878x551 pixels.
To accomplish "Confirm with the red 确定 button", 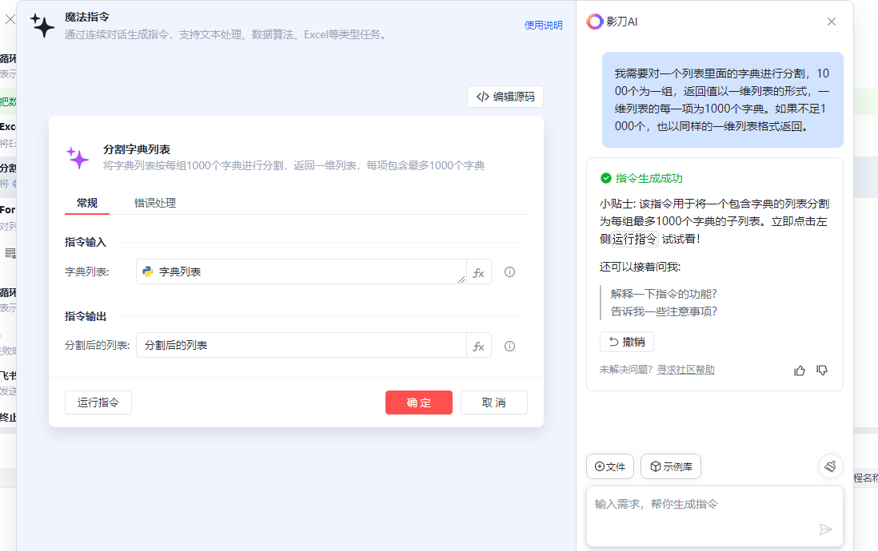I will tap(418, 402).
